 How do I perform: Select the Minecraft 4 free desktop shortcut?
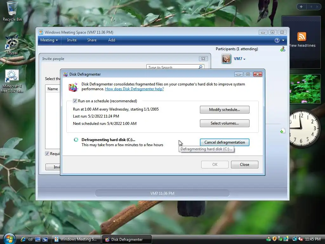pos(12,81)
